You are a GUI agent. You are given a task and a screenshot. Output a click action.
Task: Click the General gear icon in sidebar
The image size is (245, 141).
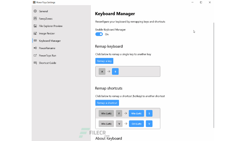[35, 11]
